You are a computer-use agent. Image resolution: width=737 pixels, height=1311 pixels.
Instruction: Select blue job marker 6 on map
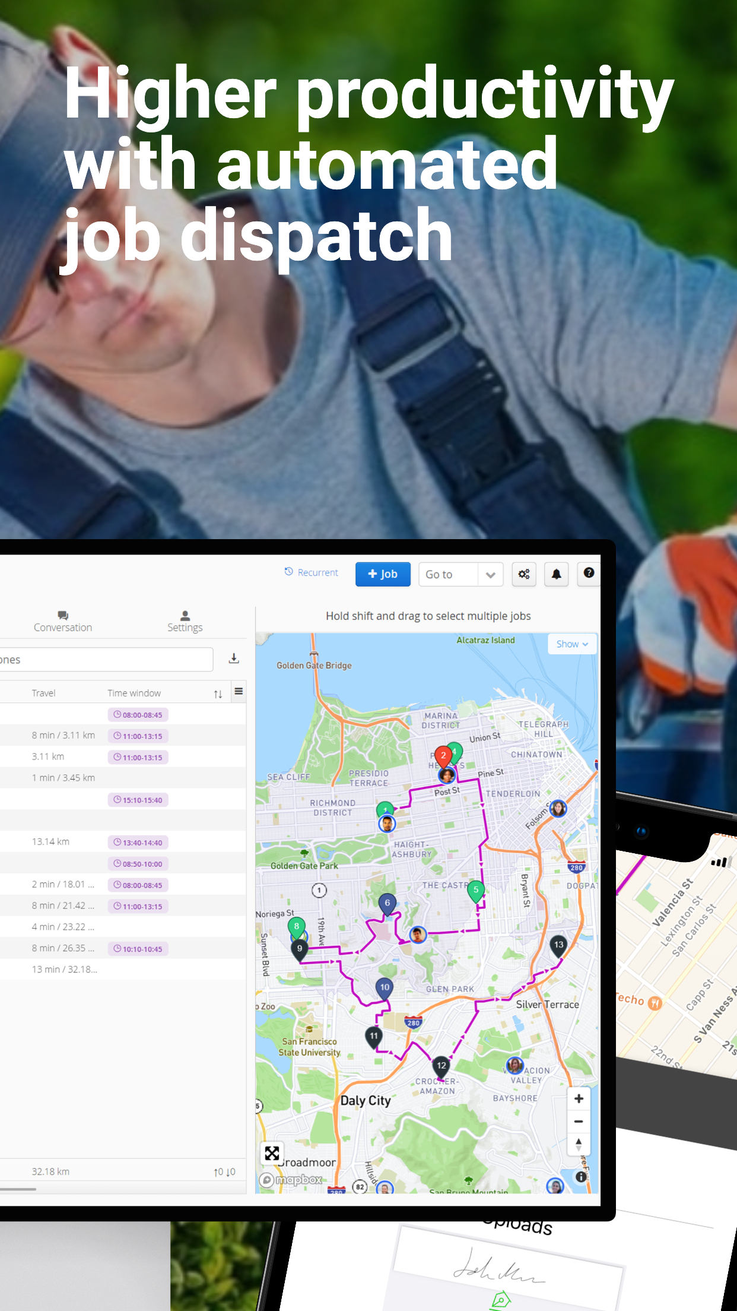coord(387,904)
